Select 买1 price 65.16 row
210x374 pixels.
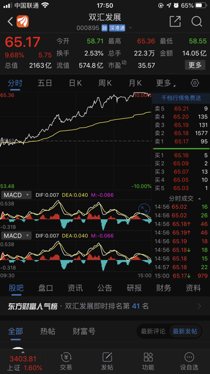pos(181,155)
